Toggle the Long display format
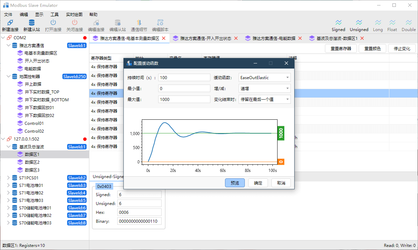The width and height of the screenshot is (418, 250). tap(378, 23)
